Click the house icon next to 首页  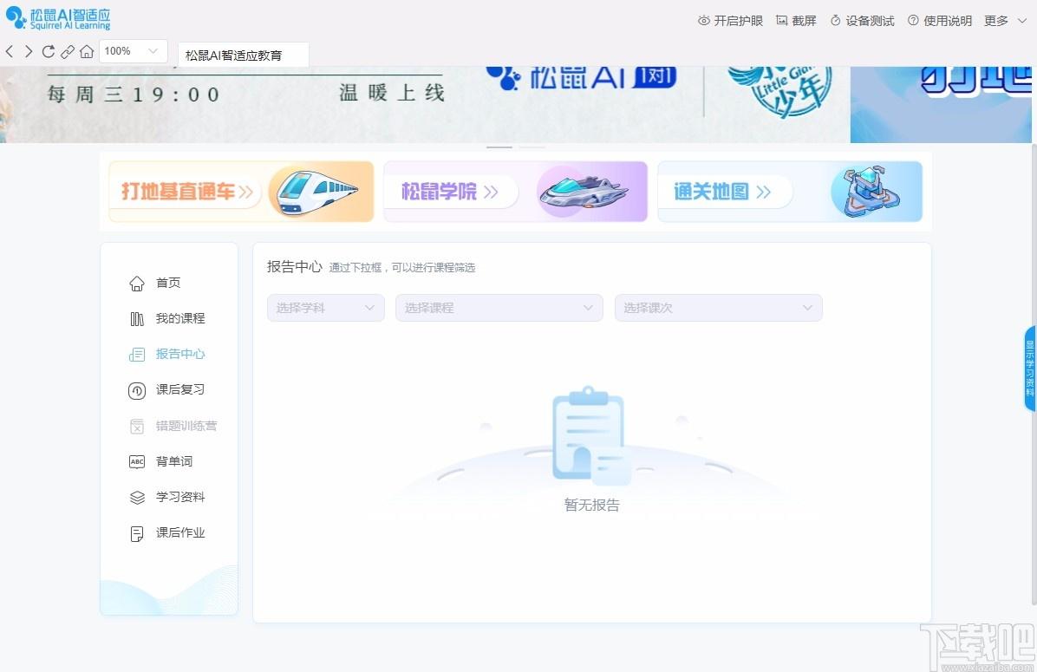click(137, 284)
